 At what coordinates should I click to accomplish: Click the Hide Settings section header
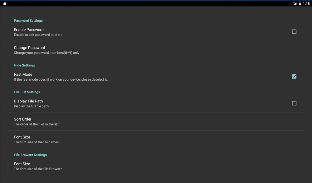coord(24,65)
